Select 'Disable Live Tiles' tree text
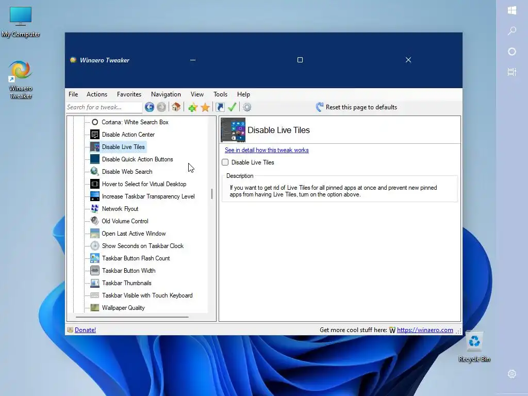Image resolution: width=528 pixels, height=396 pixels. click(123, 147)
